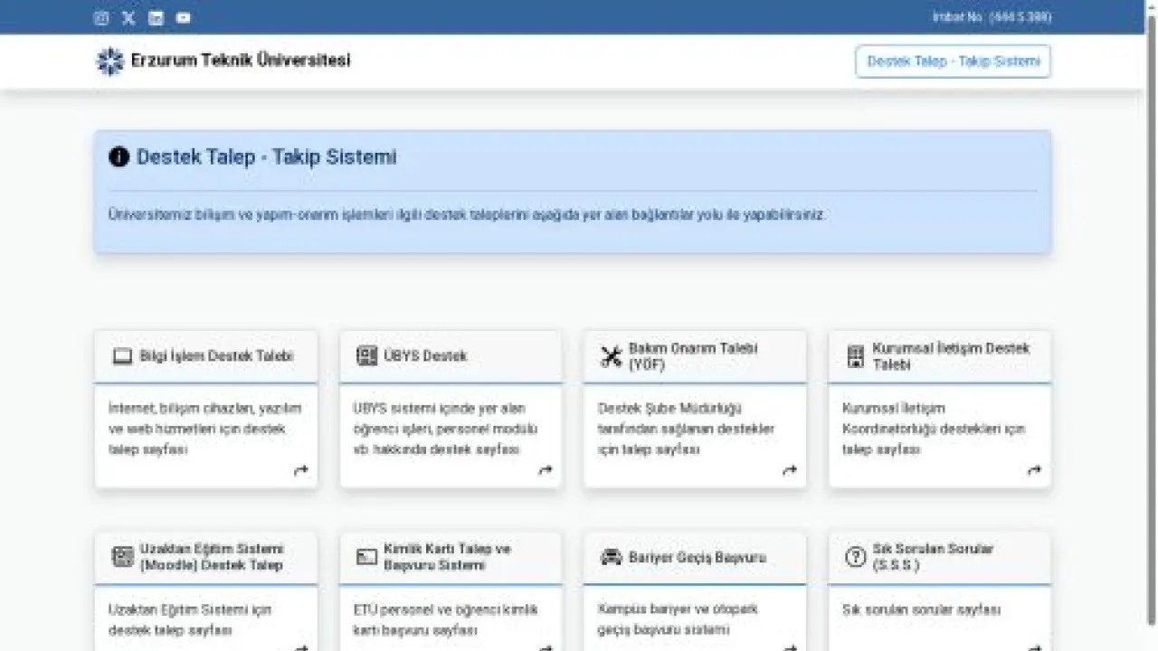The image size is (1158, 651).
Task: Follow the share arrow on Bilgi İşlem card
Action: (301, 470)
